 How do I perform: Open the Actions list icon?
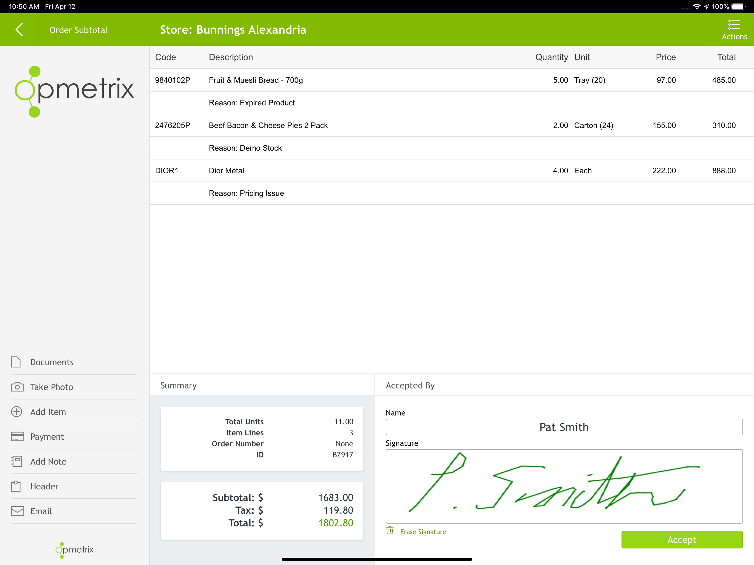pos(734,25)
